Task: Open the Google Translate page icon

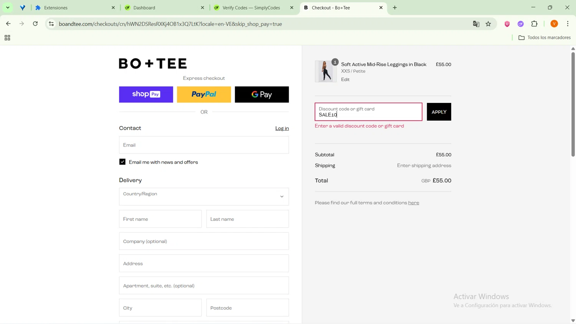Action: [x=476, y=24]
